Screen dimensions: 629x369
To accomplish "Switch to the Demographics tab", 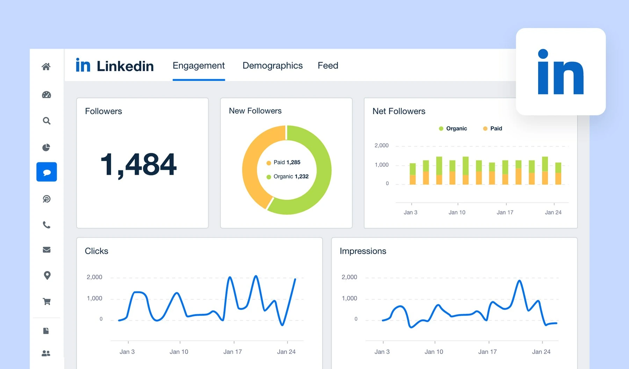I will (273, 66).
